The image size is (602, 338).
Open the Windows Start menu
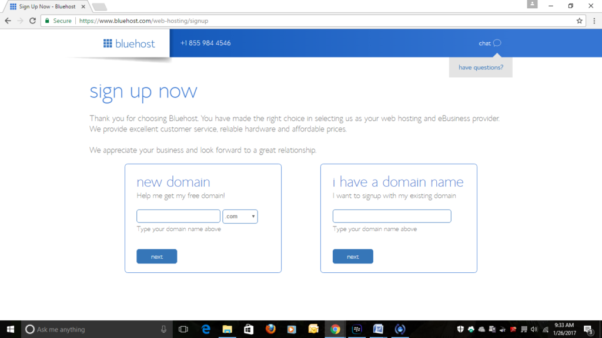coord(11,329)
